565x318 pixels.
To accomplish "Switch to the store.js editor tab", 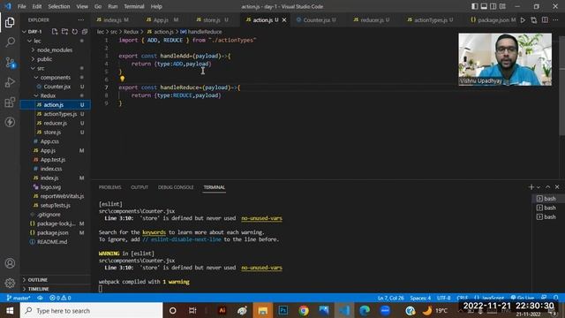I will pyautogui.click(x=212, y=20).
